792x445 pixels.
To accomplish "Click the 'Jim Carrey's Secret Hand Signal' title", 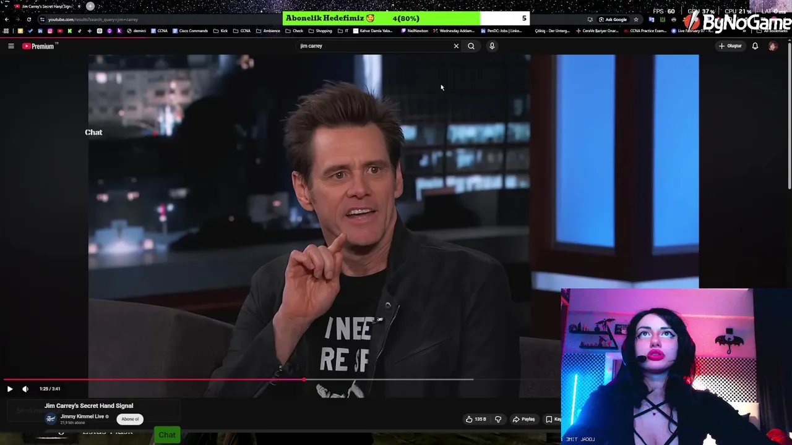I will point(88,405).
